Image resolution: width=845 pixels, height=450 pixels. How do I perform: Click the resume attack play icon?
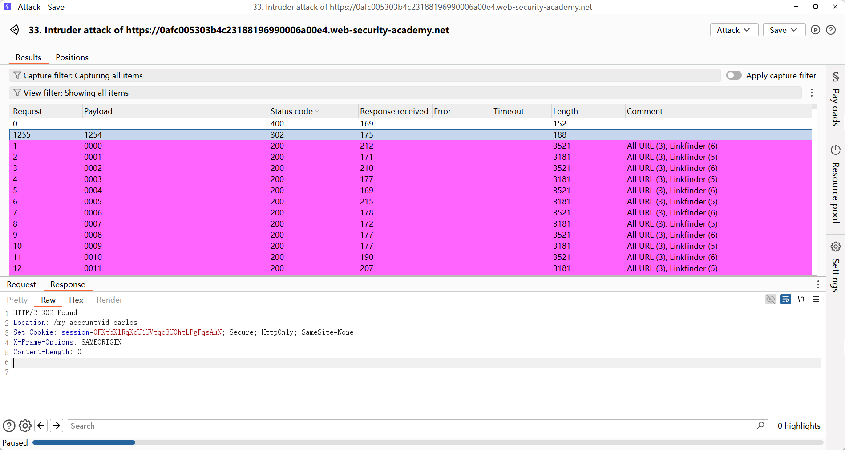815,30
